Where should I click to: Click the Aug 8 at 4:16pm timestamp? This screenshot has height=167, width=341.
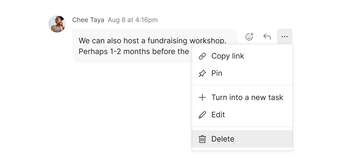pos(133,20)
